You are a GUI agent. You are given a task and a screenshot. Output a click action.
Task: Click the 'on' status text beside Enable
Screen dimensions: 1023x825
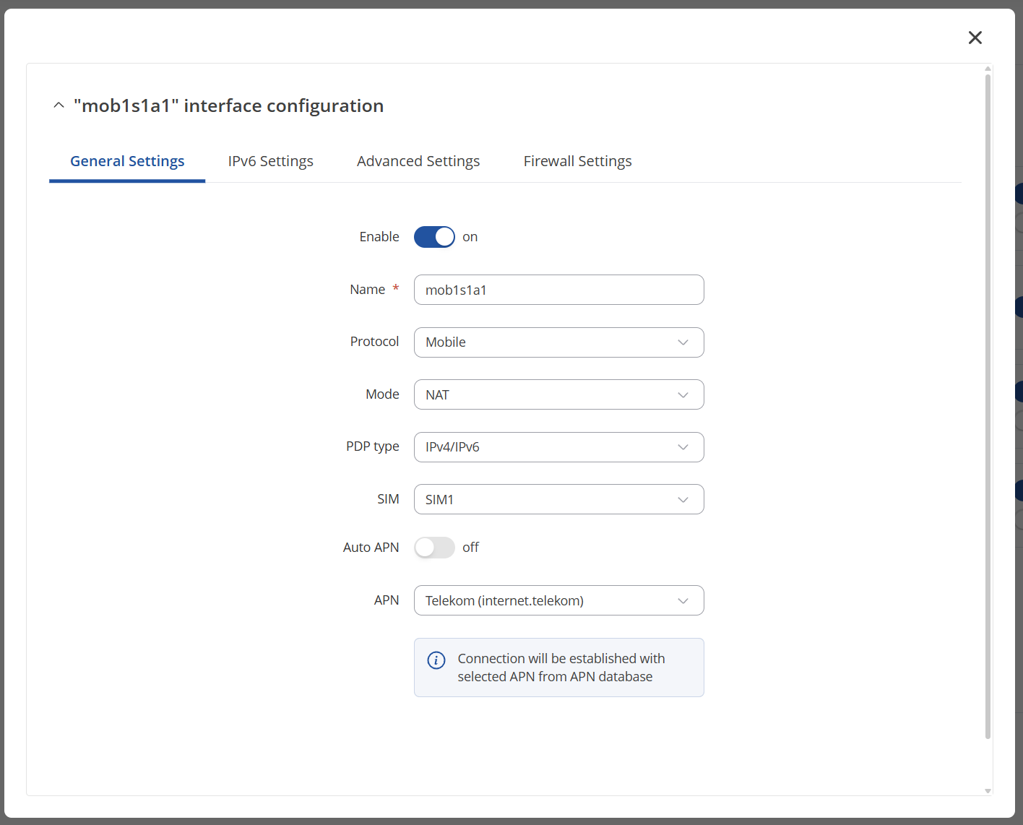[470, 237]
